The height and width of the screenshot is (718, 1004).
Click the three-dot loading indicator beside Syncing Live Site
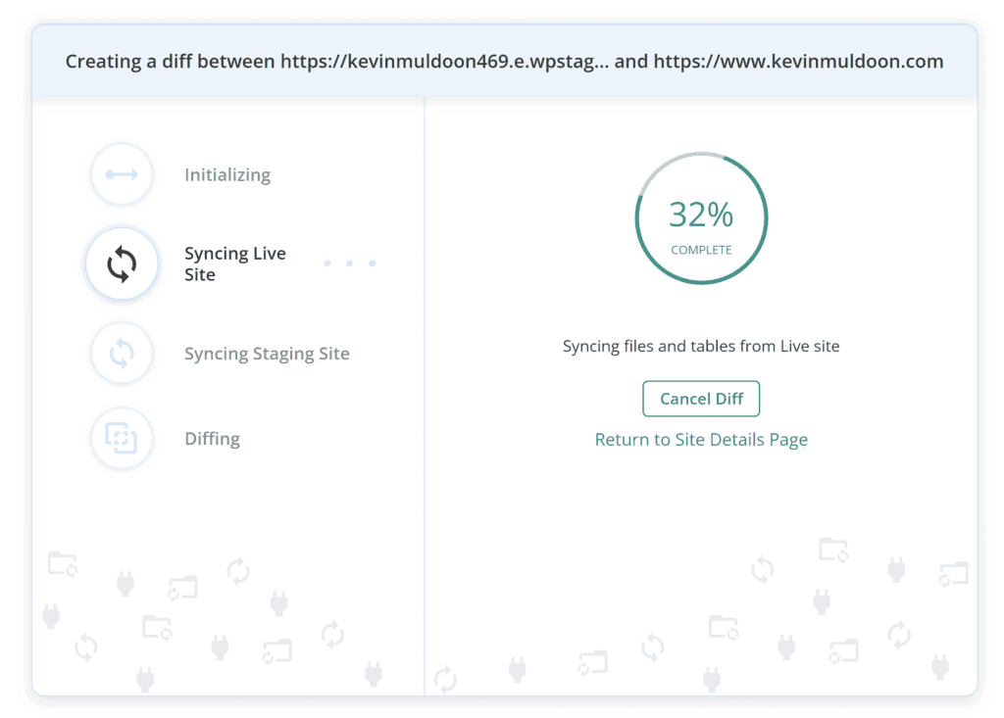coord(350,263)
